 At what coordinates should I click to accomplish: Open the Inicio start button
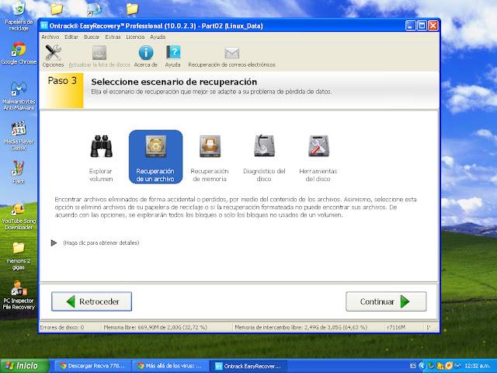[24, 366]
